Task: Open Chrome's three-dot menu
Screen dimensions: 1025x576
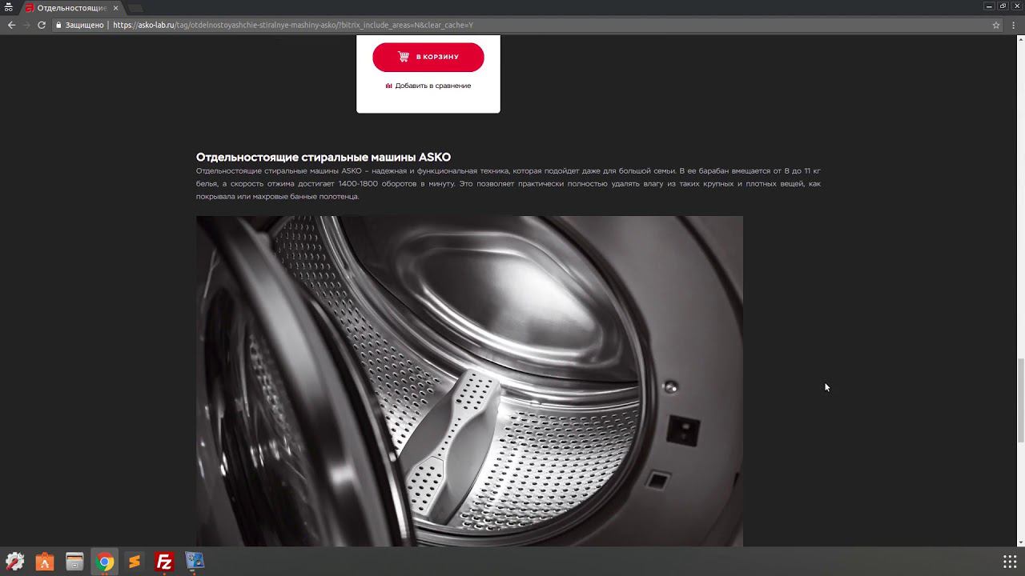Action: click(x=1014, y=25)
